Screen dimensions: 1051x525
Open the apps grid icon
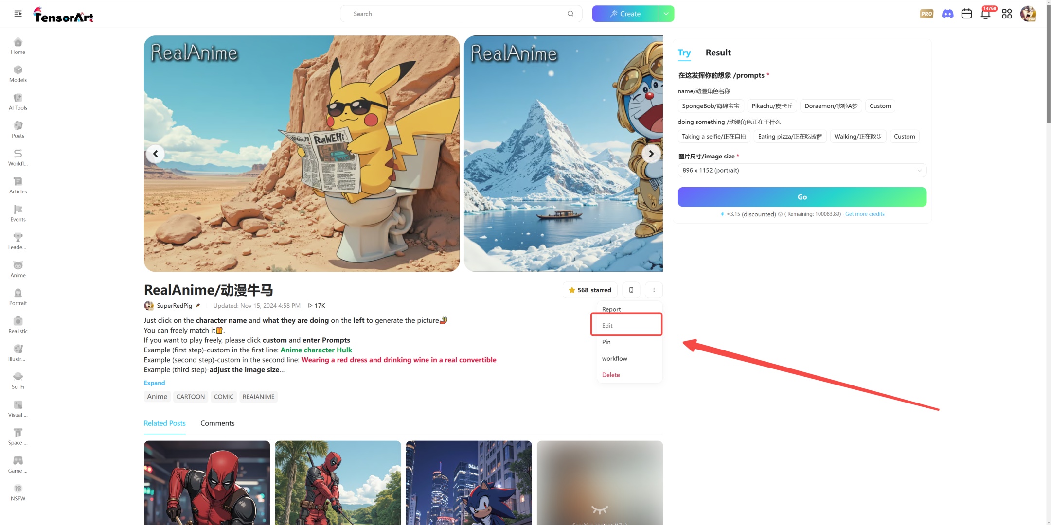coord(1007,14)
